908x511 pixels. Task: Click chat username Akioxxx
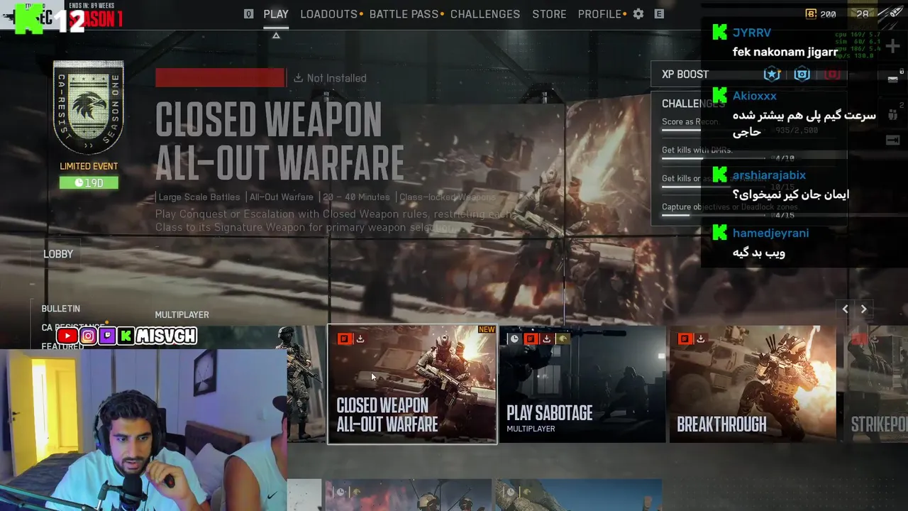[754, 95]
